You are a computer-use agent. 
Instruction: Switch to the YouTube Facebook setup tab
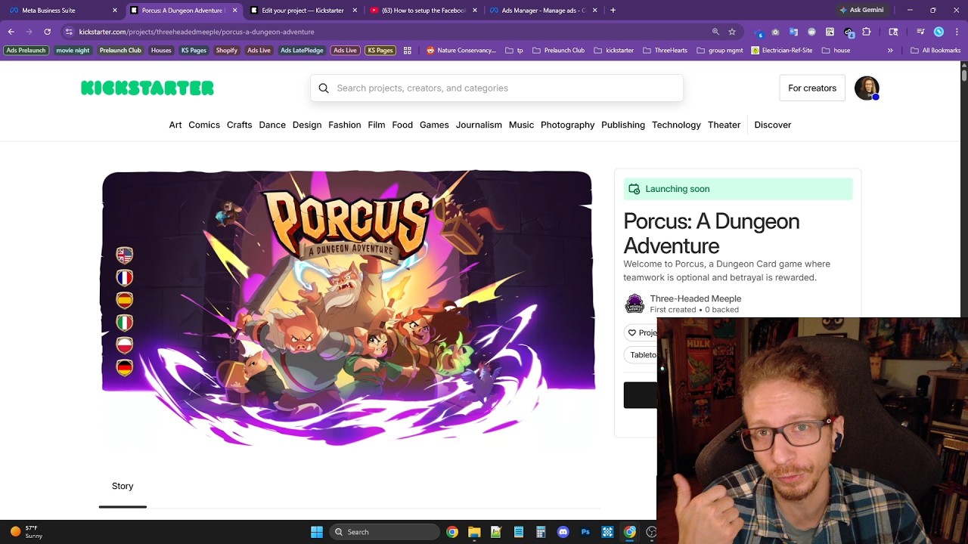pyautogui.click(x=423, y=11)
